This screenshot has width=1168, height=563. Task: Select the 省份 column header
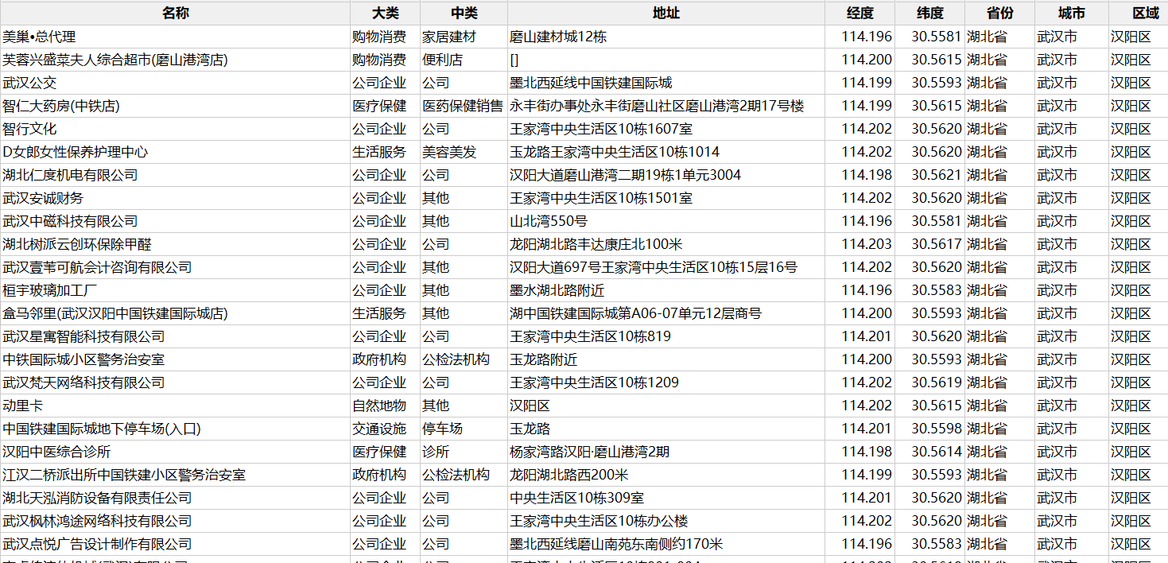(x=999, y=14)
